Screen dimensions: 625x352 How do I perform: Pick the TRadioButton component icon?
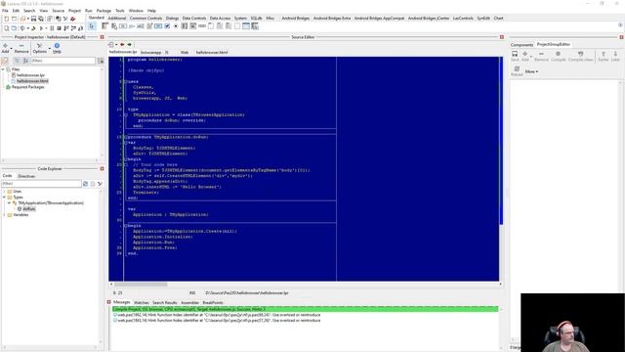pos(176,26)
